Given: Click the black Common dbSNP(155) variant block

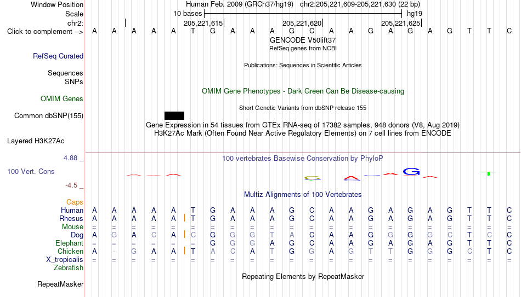Looking at the screenshot, I should pyautogui.click(x=174, y=116).
